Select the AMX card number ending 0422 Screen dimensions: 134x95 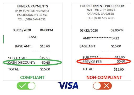[101, 38]
